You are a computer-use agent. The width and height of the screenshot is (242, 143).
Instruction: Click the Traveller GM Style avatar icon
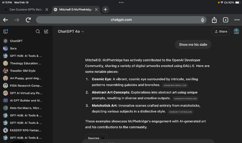(6, 71)
